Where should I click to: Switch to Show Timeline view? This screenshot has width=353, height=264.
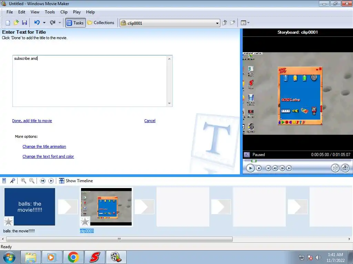pyautogui.click(x=76, y=181)
